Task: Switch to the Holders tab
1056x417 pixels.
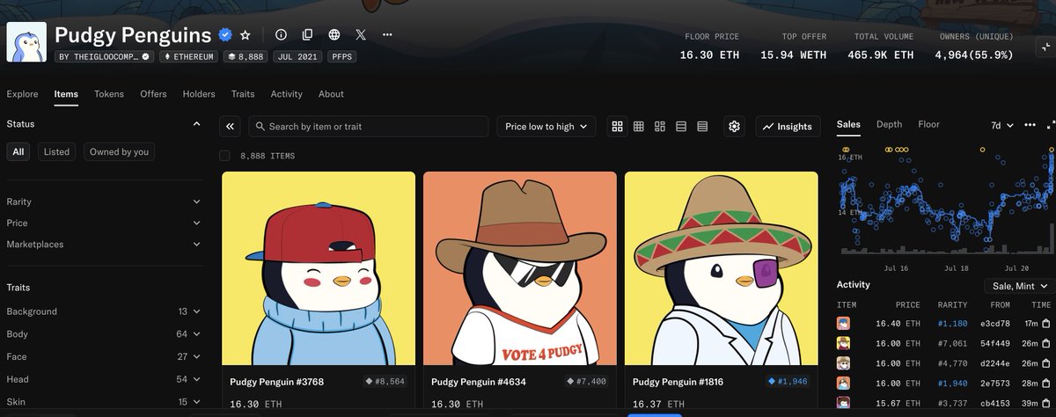Action: point(199,94)
